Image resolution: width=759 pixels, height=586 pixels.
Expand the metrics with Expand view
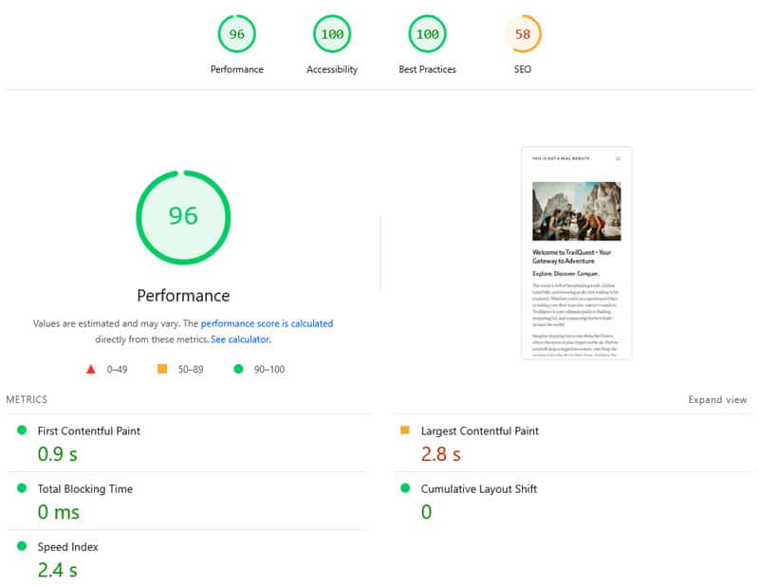click(x=717, y=399)
